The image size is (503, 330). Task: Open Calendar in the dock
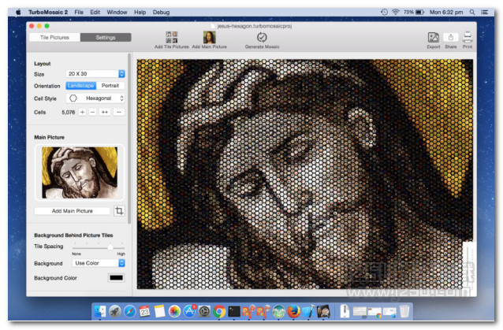[144, 311]
